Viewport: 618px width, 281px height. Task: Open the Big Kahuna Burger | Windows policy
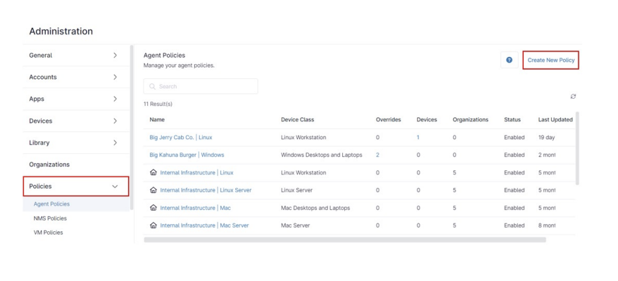point(187,155)
